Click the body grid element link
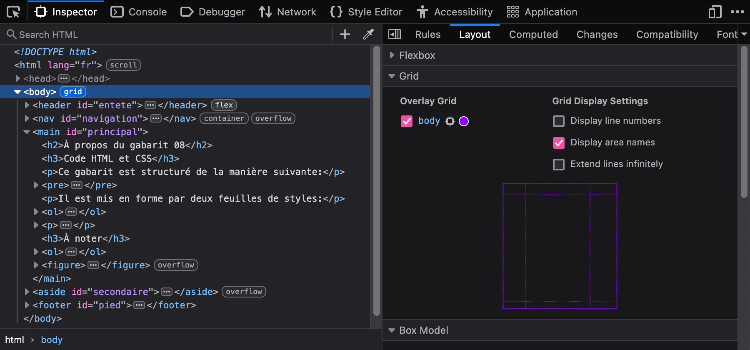 [x=429, y=121]
